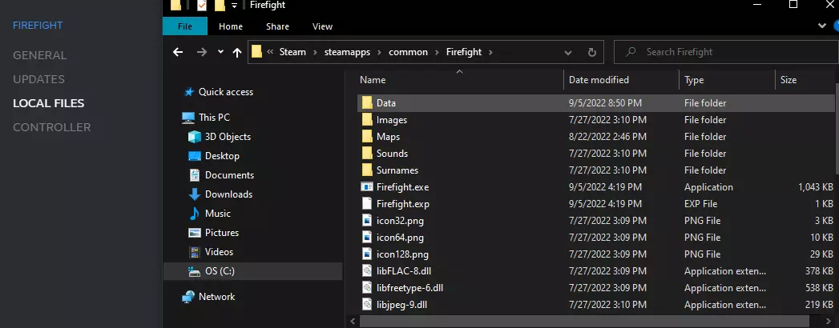839x328 pixels.
Task: Click the vertical scrollbar in file list
Action: (837, 128)
